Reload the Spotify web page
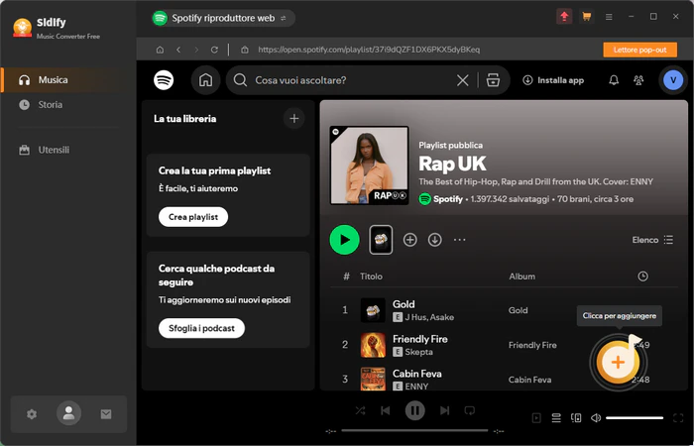 [214, 50]
